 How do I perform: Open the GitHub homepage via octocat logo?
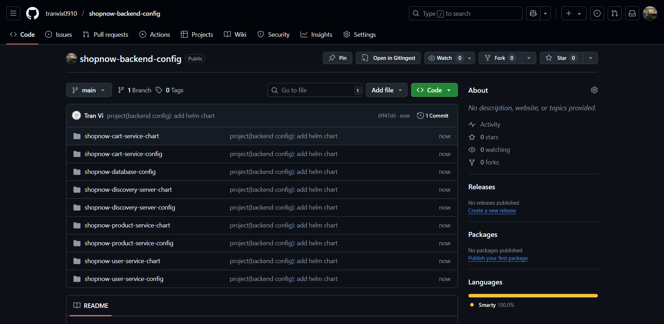tap(32, 13)
